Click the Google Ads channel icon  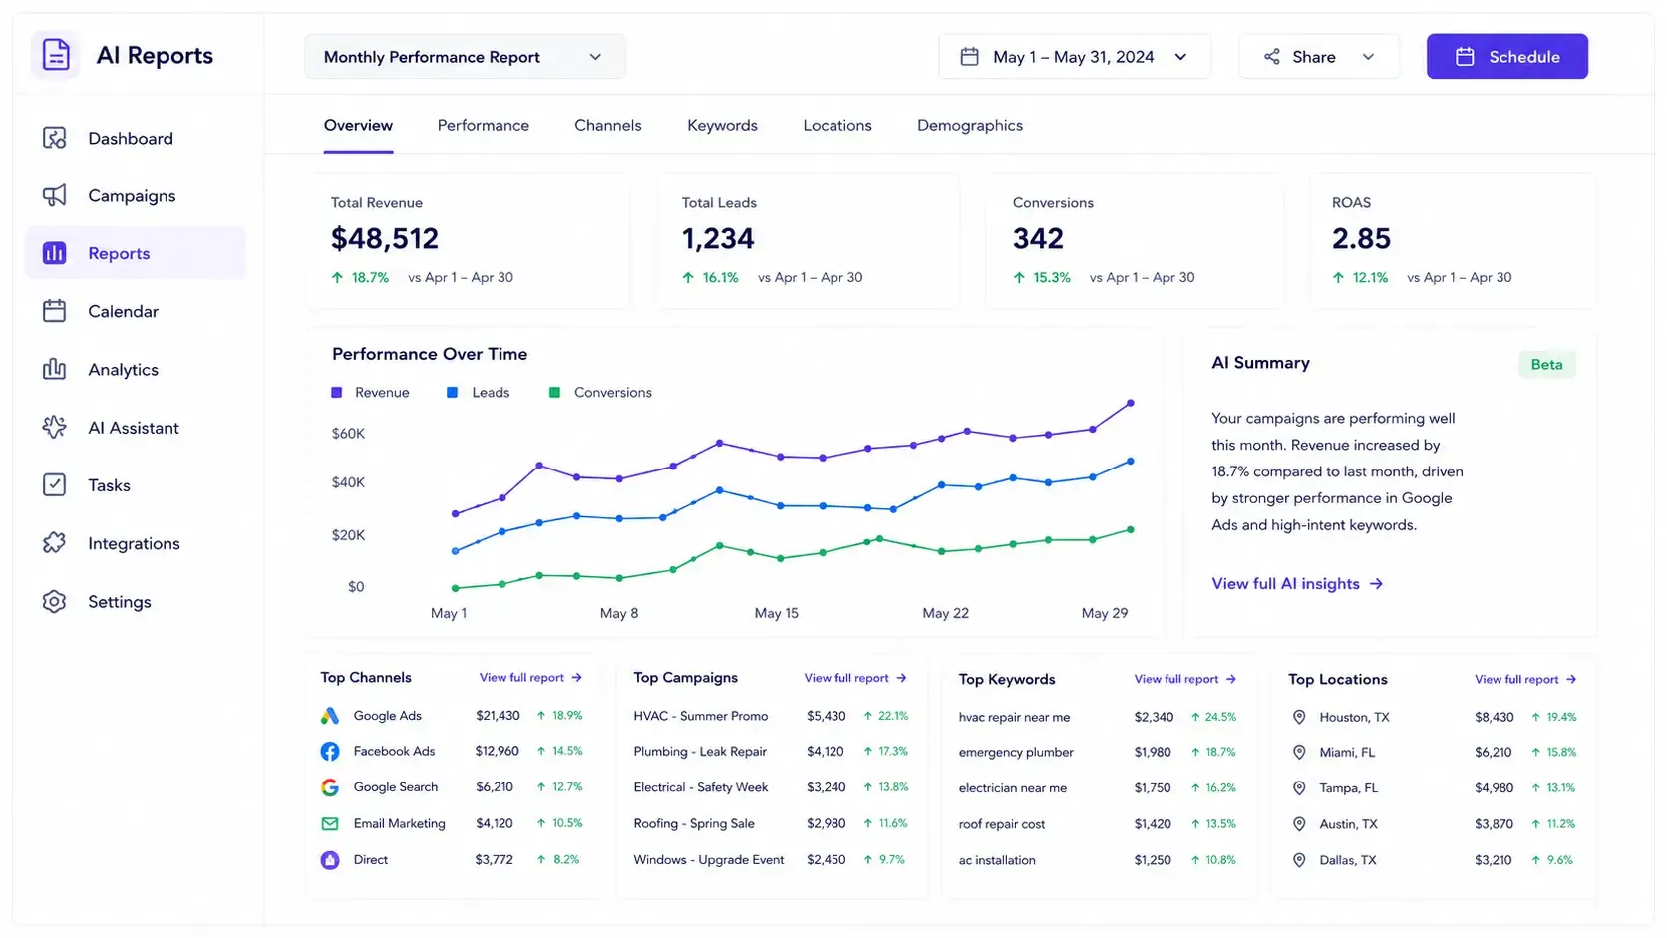click(330, 716)
